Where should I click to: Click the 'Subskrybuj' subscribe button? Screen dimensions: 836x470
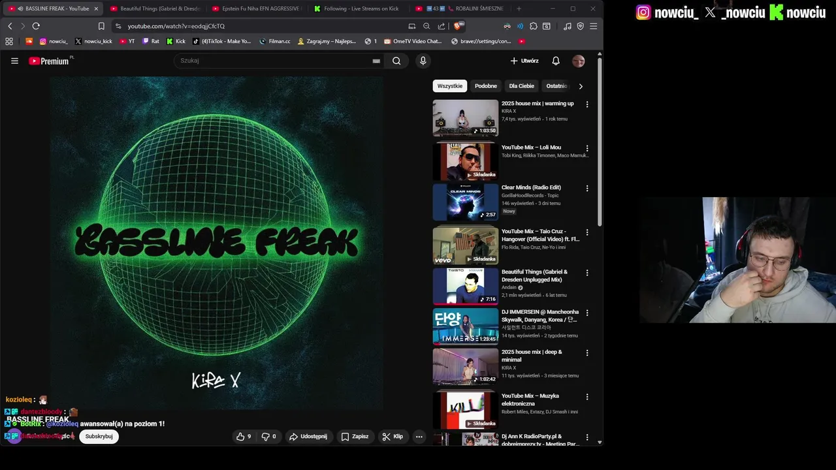(x=99, y=437)
